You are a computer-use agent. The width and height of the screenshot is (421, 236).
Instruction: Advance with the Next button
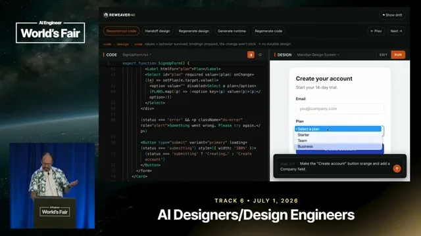pyautogui.click(x=396, y=31)
